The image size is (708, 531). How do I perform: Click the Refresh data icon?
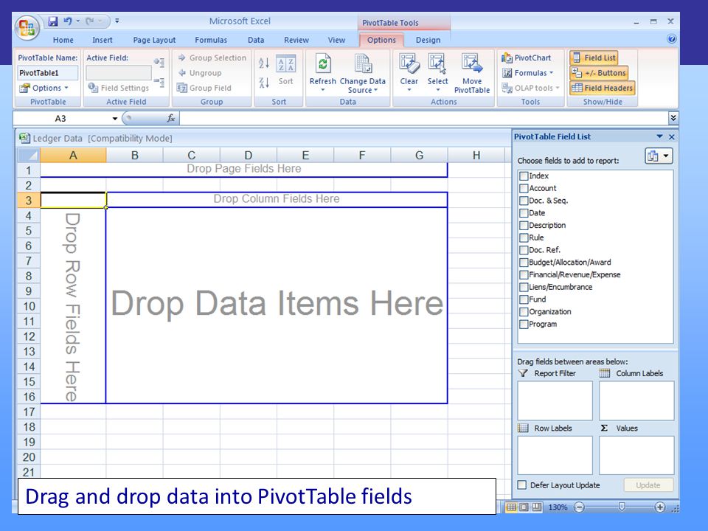click(323, 63)
